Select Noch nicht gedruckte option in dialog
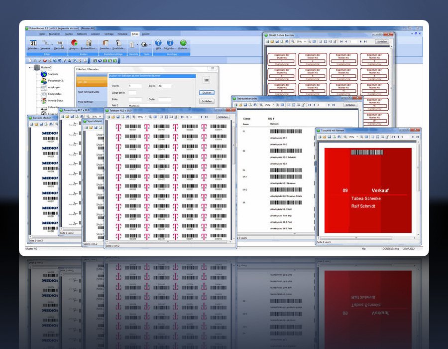This screenshot has width=448, height=349. 89,92
